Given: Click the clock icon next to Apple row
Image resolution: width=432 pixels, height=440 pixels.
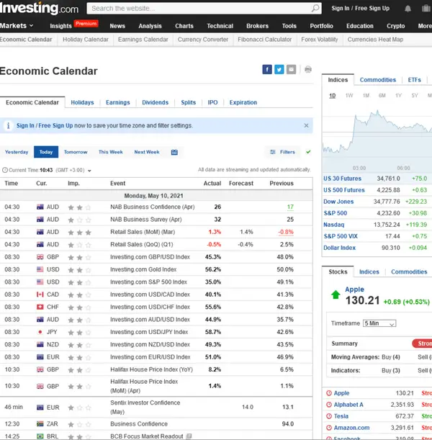Looking at the screenshot, I should 329,393.
